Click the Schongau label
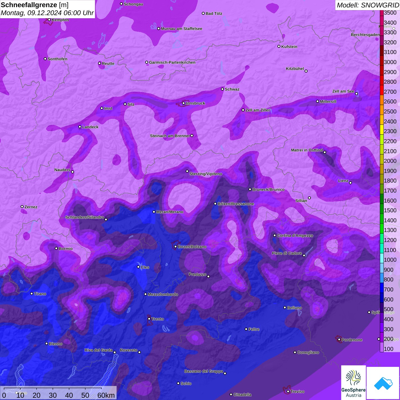Viewport: 400px width, 400px height. click(x=133, y=4)
